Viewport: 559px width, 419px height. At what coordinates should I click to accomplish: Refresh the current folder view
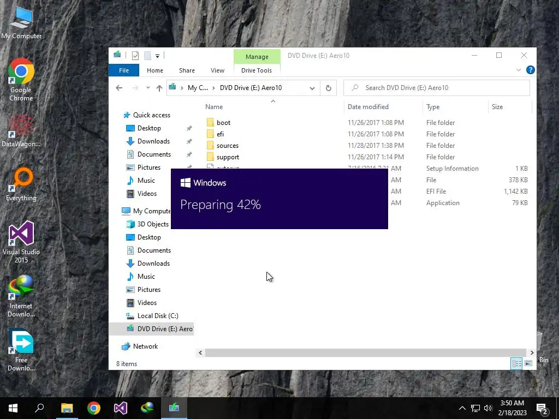(x=328, y=88)
